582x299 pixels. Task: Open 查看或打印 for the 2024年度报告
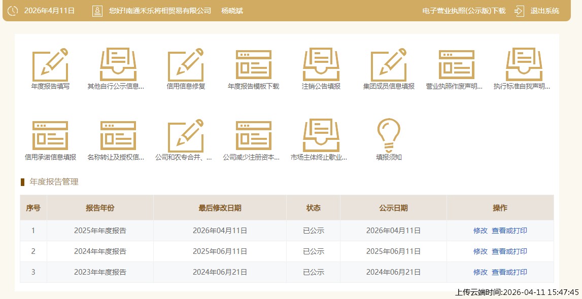point(509,251)
